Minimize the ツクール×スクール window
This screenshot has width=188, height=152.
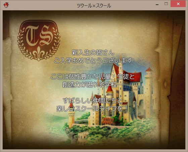click(157, 5)
